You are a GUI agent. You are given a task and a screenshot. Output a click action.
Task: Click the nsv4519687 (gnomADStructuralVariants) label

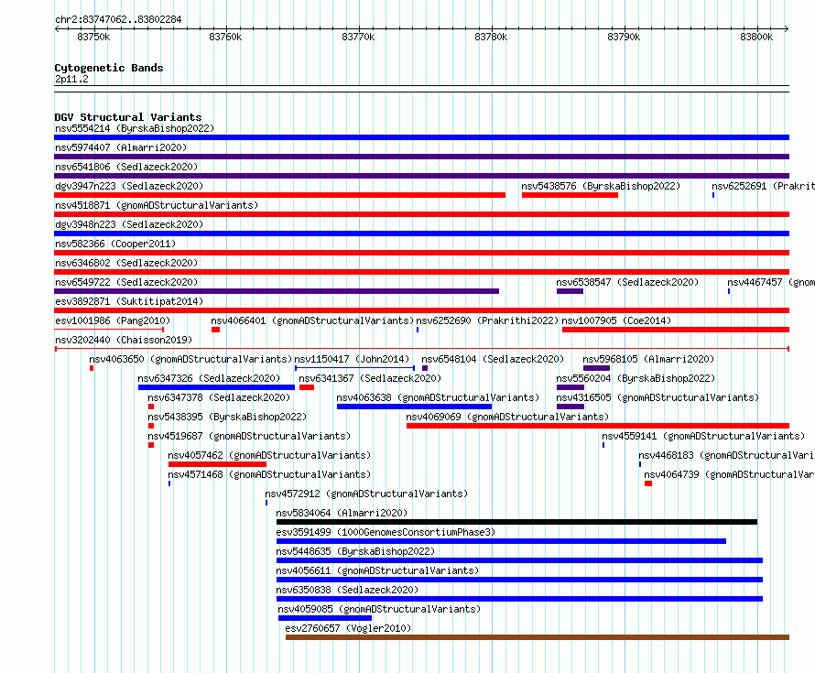click(x=249, y=436)
